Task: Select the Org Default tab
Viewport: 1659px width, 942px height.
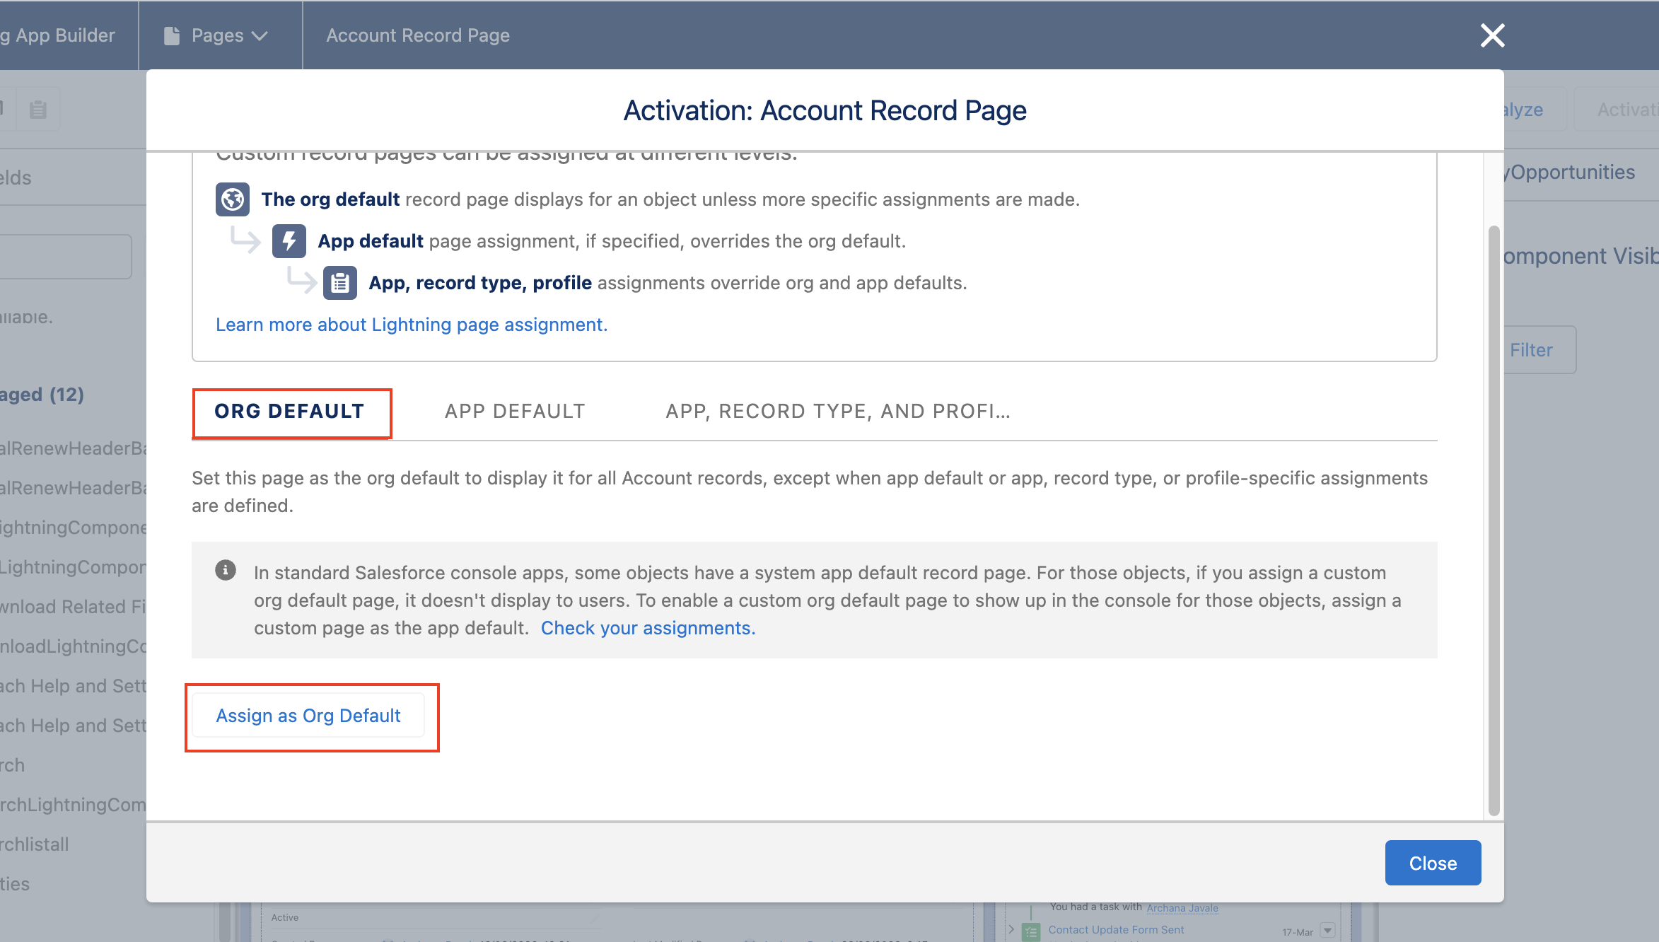Action: coord(290,412)
